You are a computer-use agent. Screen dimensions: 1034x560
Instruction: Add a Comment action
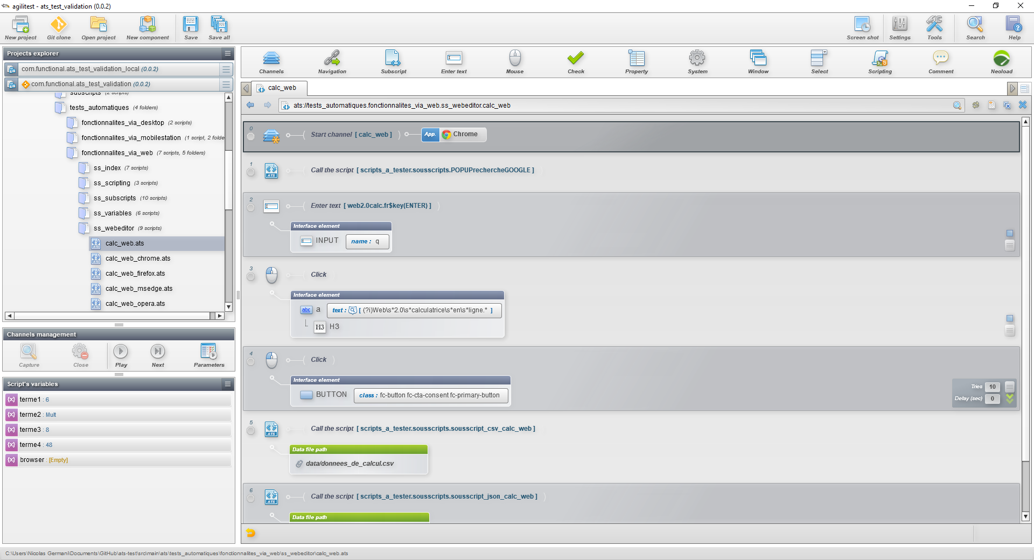(x=941, y=62)
